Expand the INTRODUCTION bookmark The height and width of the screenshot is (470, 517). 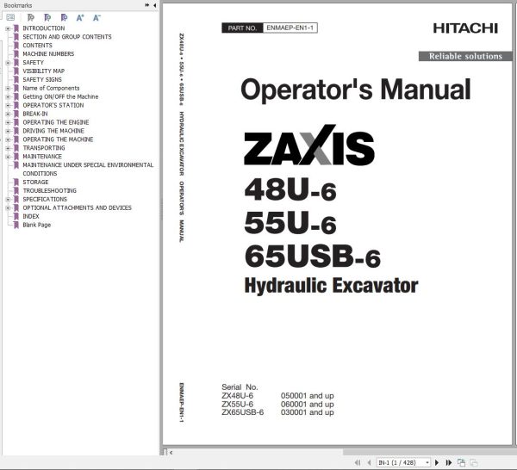8,28
